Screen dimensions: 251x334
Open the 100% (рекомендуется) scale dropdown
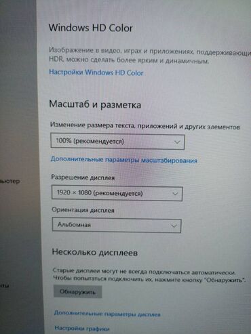click(x=117, y=142)
